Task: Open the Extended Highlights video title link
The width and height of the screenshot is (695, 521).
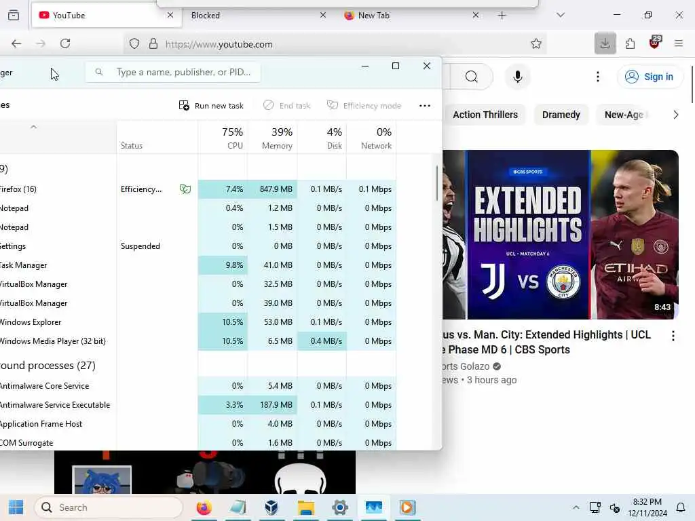Action: pos(546,342)
